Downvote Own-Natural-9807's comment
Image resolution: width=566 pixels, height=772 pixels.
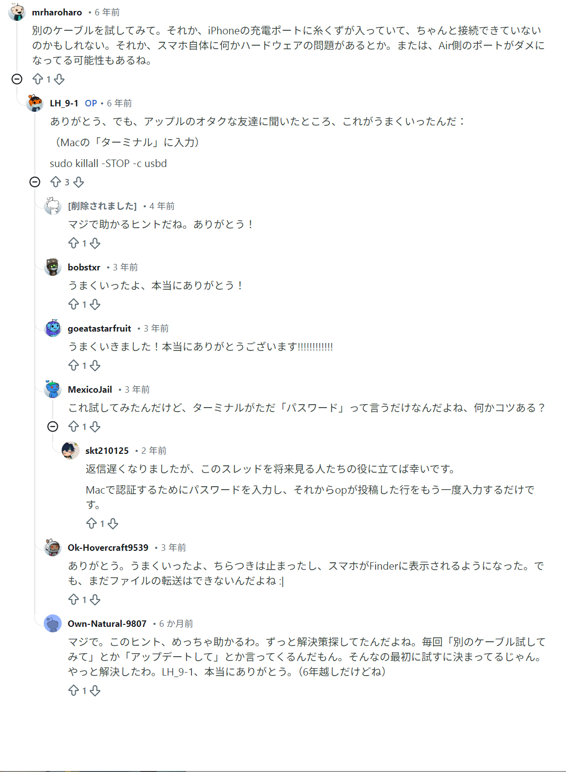tap(95, 690)
